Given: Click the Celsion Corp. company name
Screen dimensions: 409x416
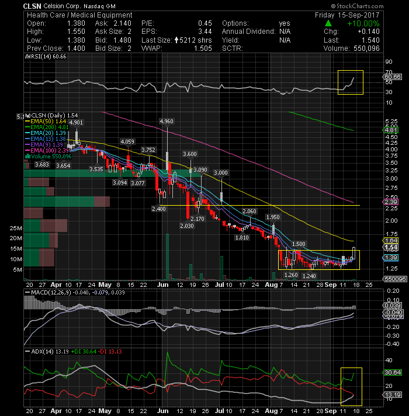Looking at the screenshot, I should tap(63, 6).
